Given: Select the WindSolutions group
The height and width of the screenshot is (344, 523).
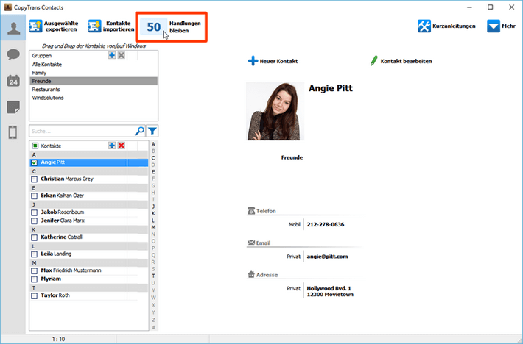Looking at the screenshot, I should tap(94, 98).
